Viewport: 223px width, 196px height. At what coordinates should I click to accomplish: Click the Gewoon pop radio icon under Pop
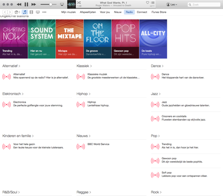click(155, 160)
